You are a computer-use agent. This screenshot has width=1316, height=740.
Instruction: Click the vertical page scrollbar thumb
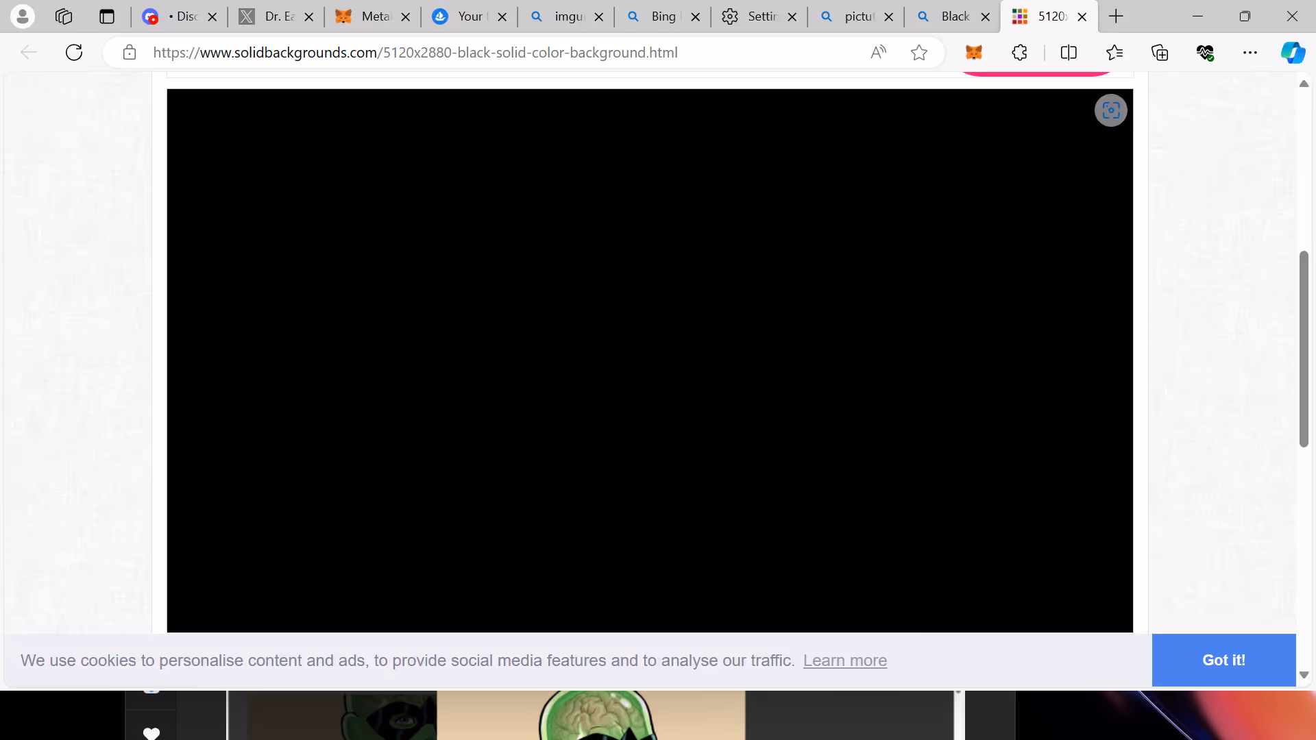1304,349
